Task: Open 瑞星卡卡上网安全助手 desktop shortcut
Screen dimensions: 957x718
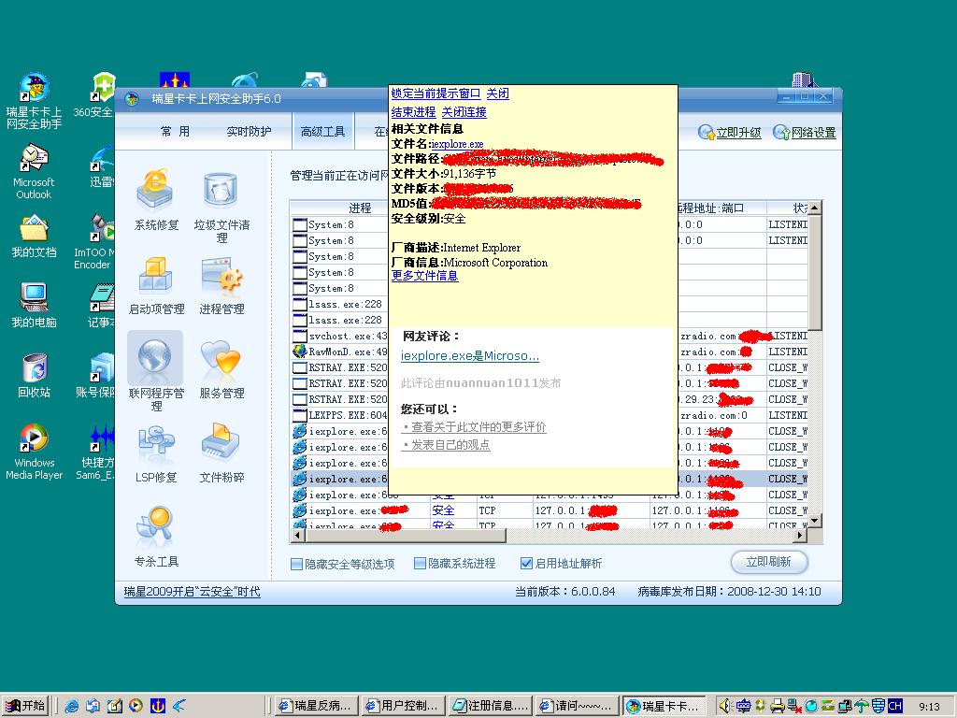Action: click(35, 101)
